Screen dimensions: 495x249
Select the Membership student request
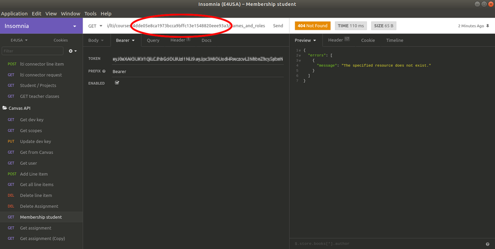tap(41, 217)
